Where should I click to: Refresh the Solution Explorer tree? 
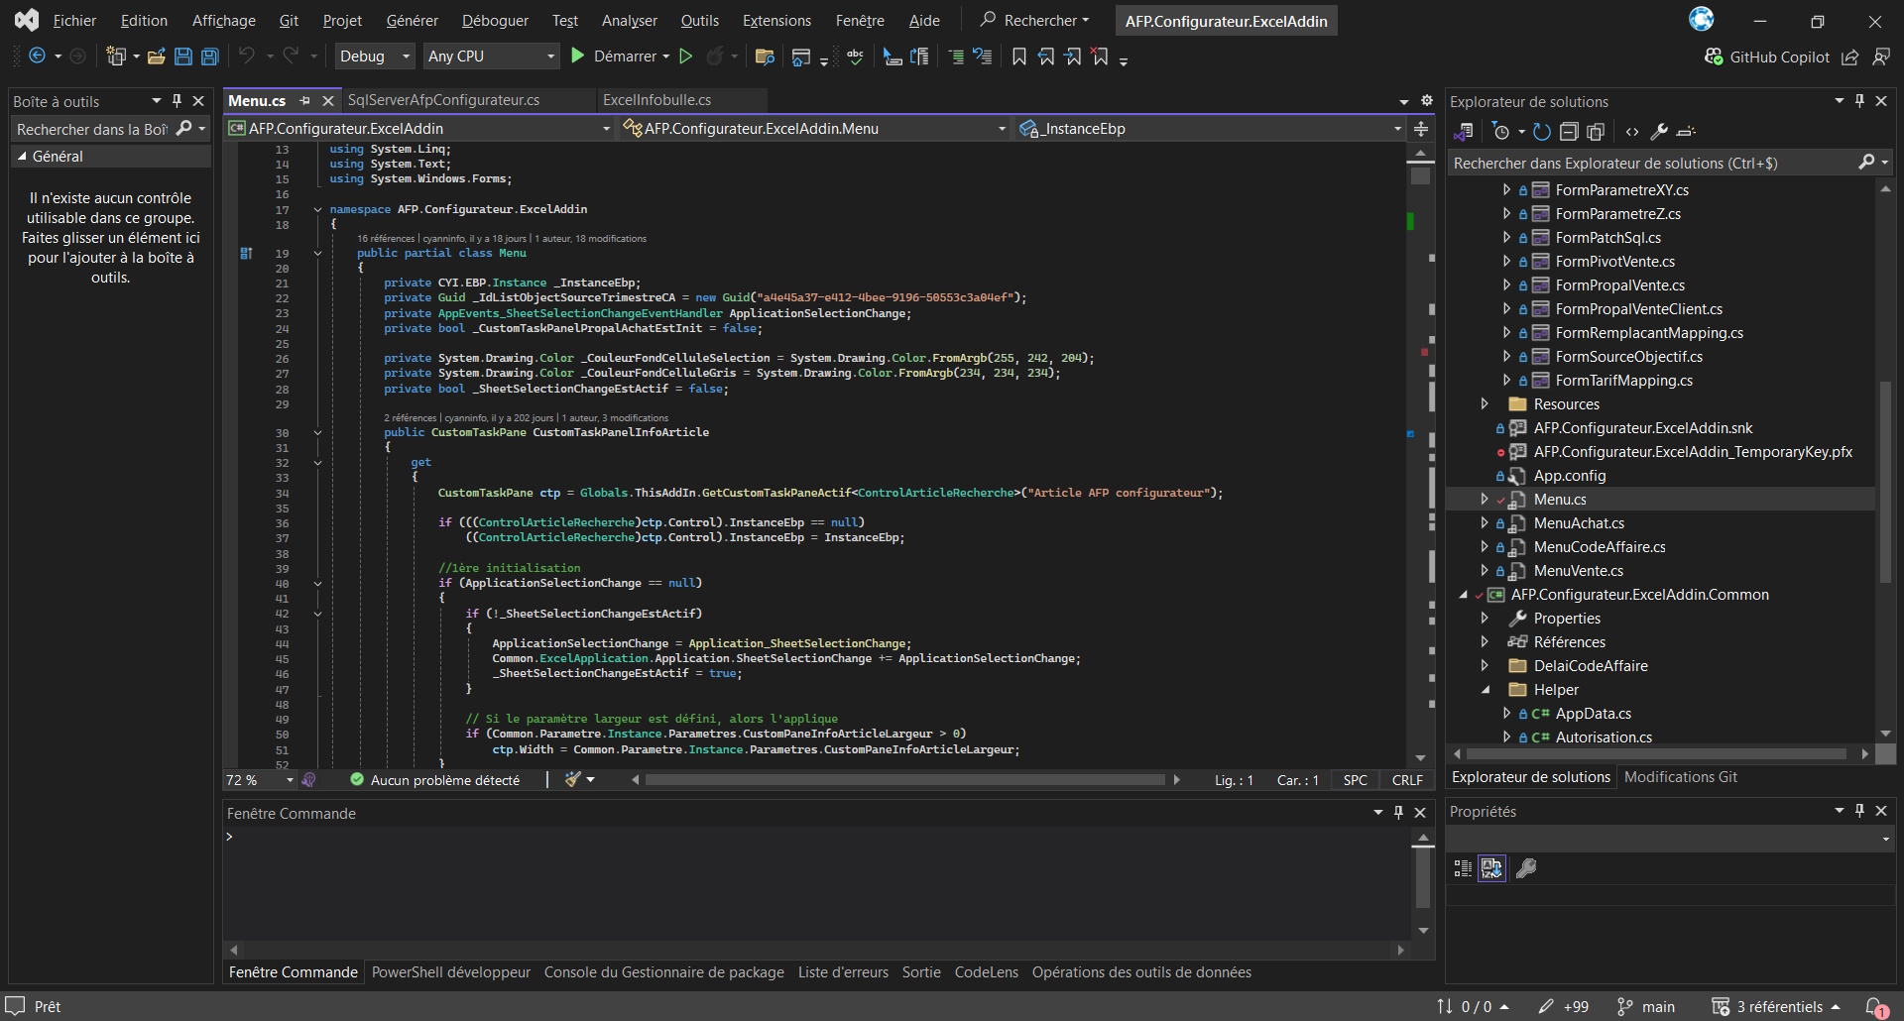[x=1541, y=132]
